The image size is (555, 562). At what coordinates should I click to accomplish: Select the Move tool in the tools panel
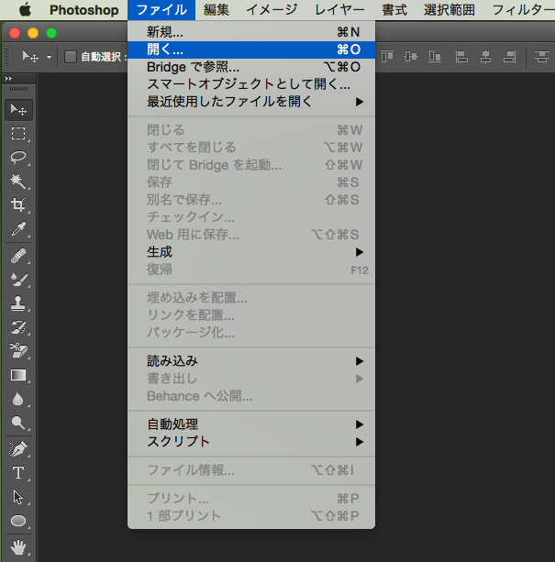18,110
